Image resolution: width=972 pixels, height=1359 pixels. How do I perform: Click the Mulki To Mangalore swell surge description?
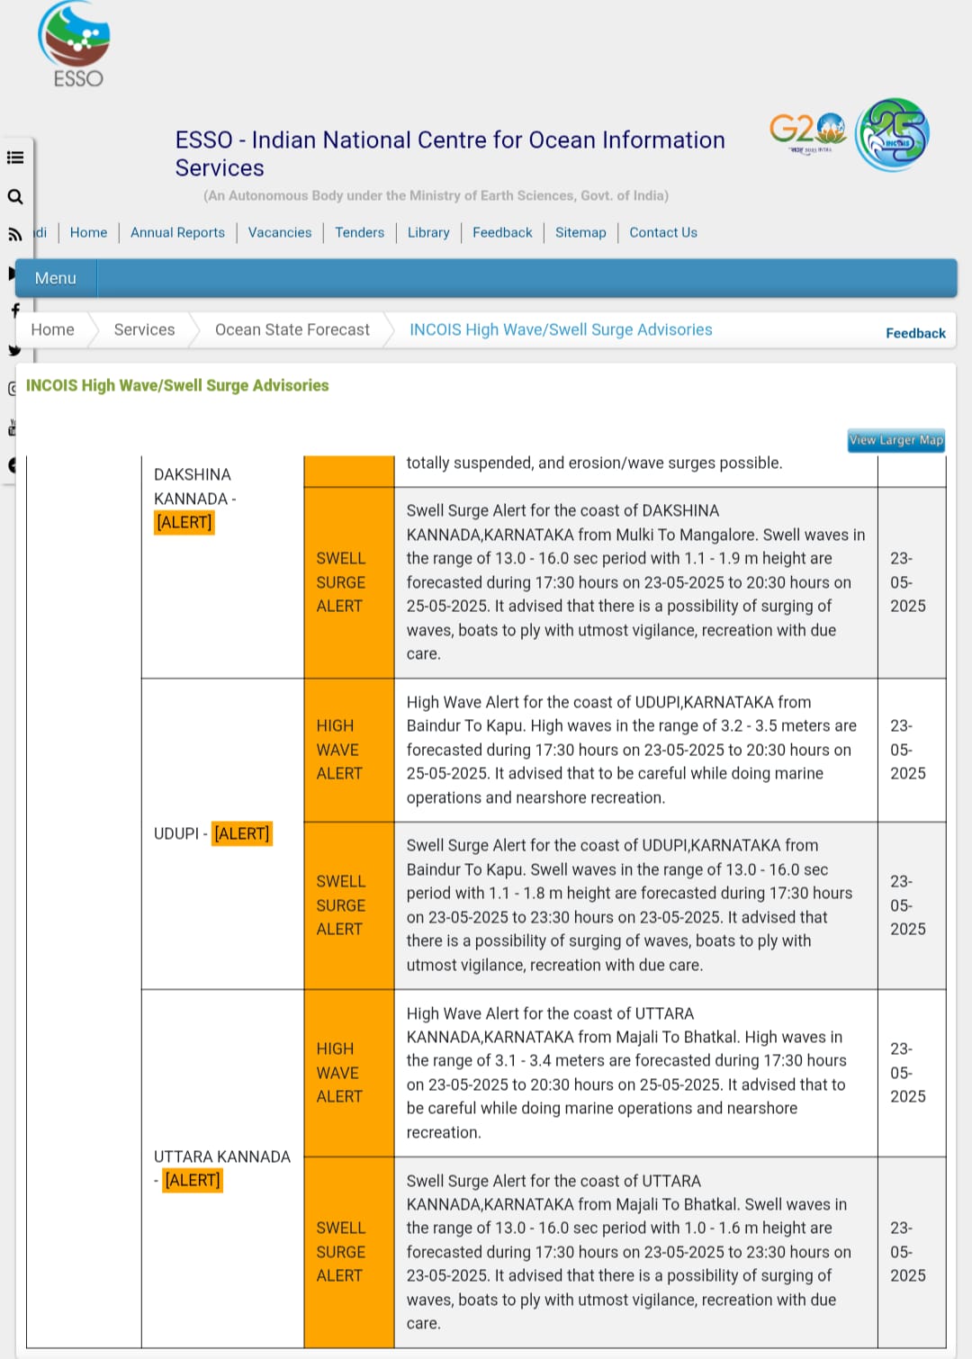(635, 582)
